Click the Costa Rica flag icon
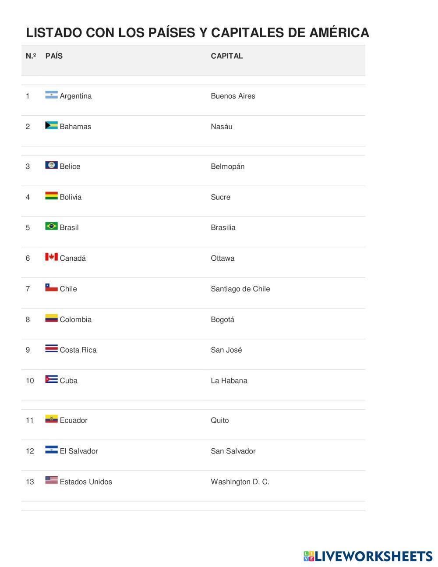Screen dimensions: 438x567 click(51, 349)
